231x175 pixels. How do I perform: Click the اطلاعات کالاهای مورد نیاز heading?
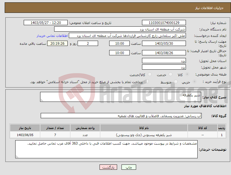coord(205,106)
